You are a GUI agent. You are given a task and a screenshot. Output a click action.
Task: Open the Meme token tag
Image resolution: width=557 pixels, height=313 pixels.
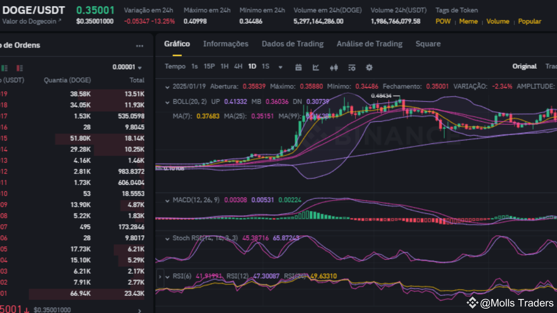point(468,21)
